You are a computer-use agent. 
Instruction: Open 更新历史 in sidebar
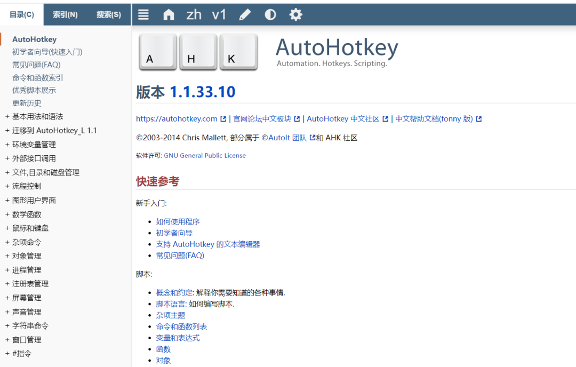click(x=27, y=103)
